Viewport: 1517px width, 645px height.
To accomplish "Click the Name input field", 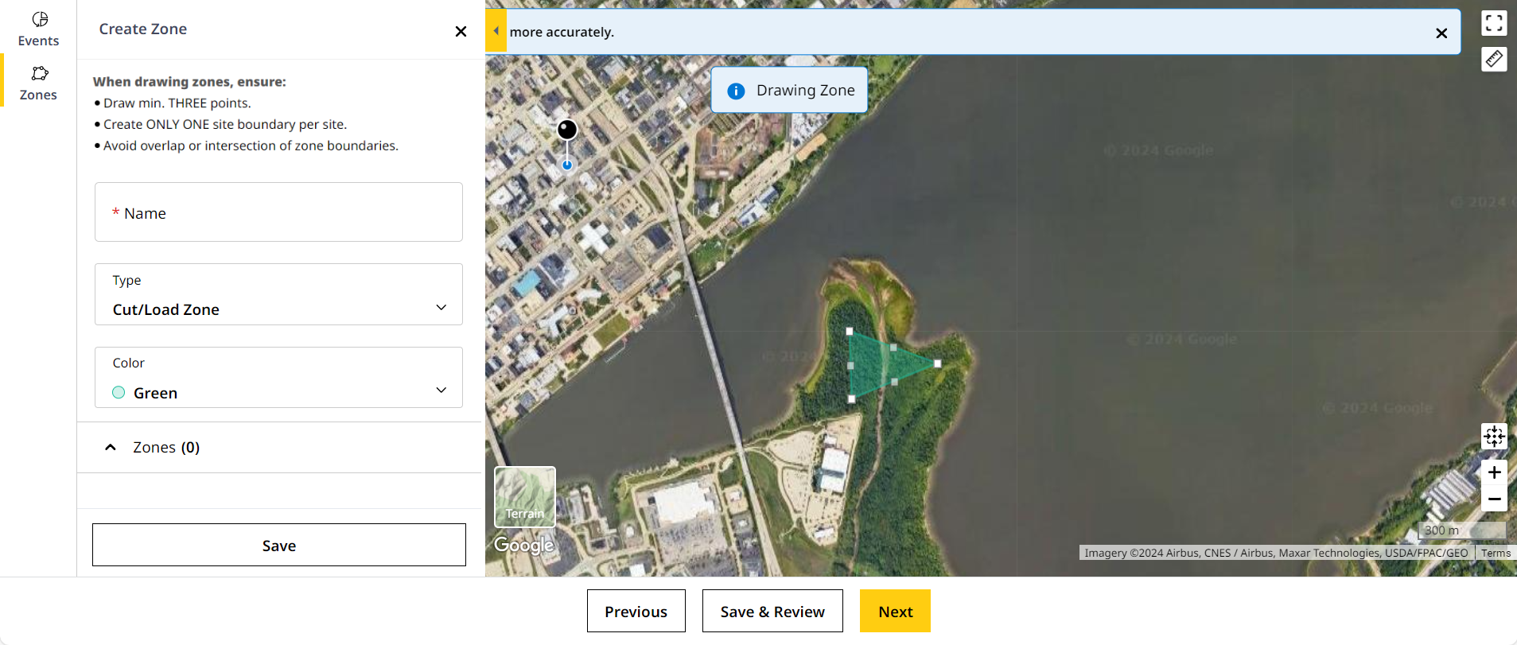I will 278,212.
